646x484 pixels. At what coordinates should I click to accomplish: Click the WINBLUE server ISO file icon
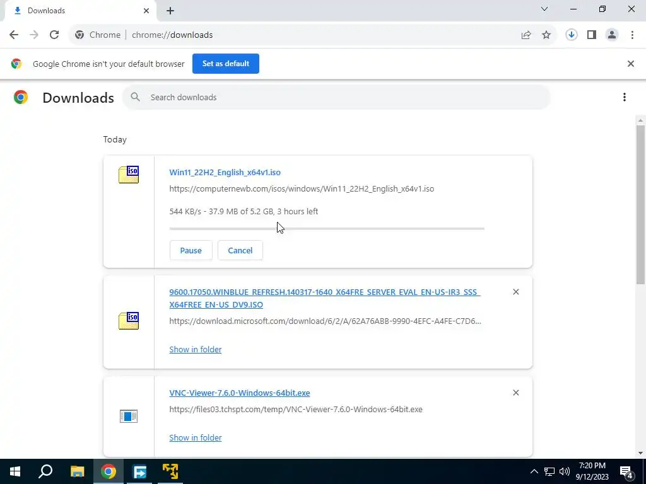(x=129, y=321)
